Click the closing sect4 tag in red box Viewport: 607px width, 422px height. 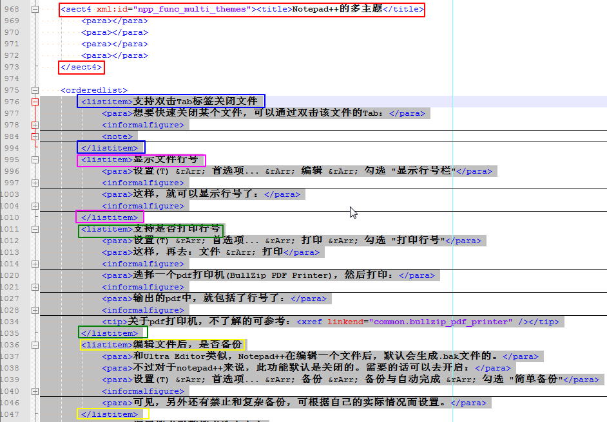pyautogui.click(x=81, y=68)
